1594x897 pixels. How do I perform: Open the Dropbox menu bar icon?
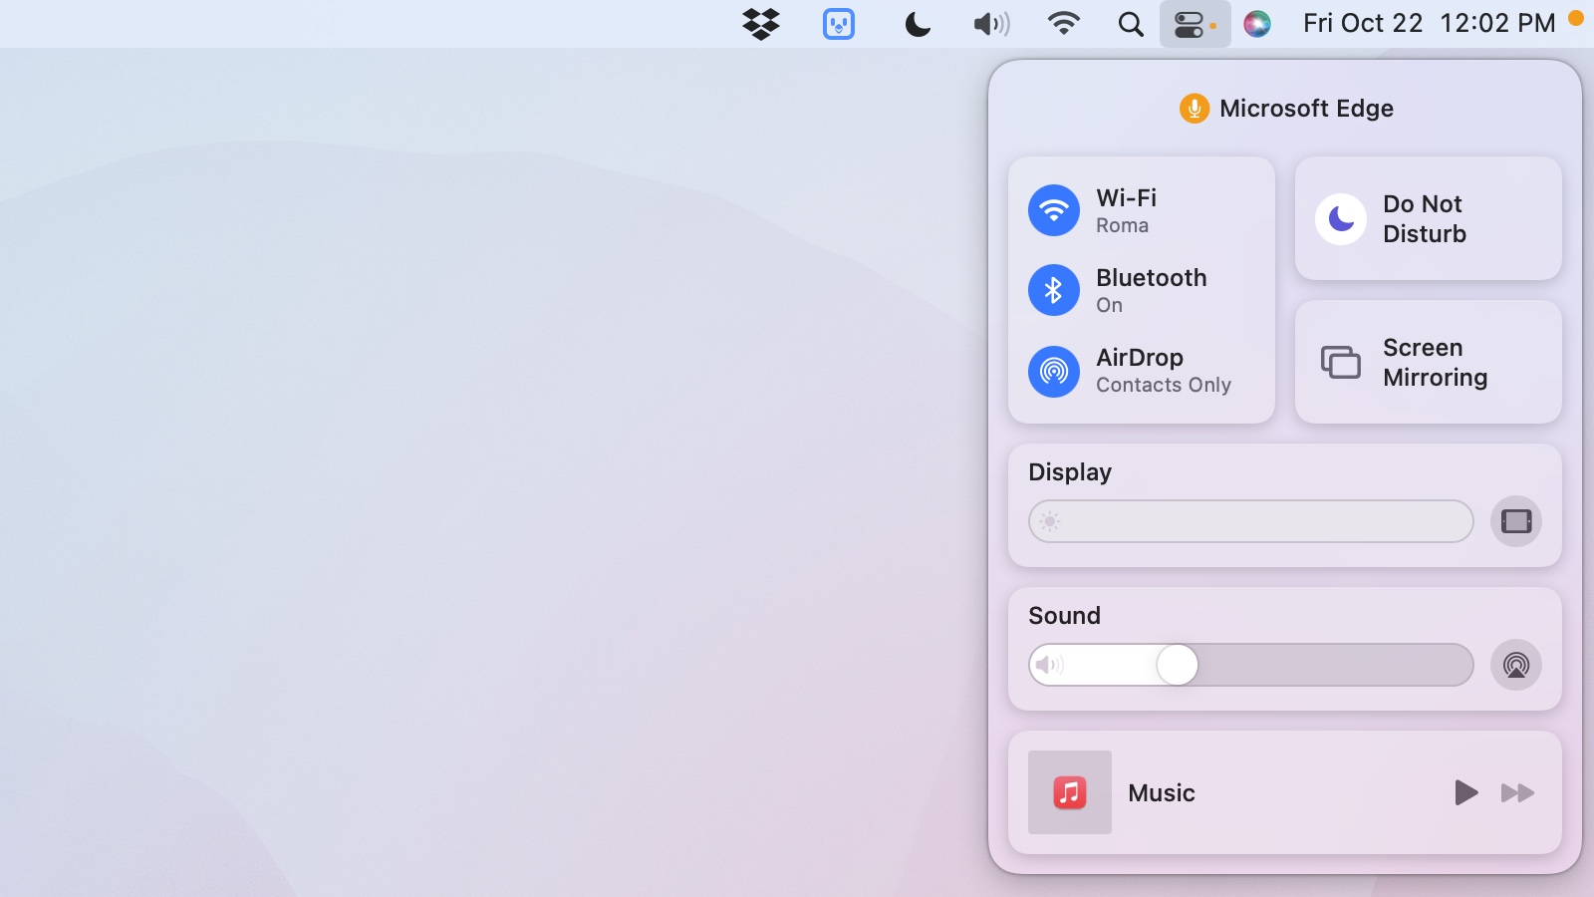[x=761, y=24]
